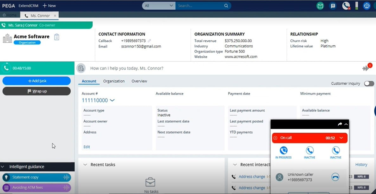Image resolution: width=376 pixels, height=194 pixels.
Task: Open the Account tab
Action: tap(89, 81)
